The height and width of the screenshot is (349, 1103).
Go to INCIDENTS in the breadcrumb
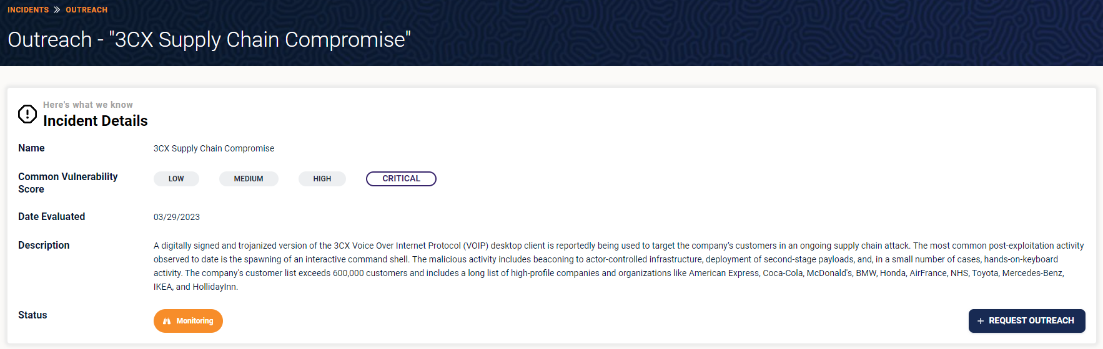[28, 10]
